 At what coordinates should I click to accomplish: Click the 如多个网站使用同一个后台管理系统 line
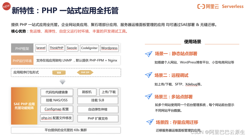(x=194, y=105)
